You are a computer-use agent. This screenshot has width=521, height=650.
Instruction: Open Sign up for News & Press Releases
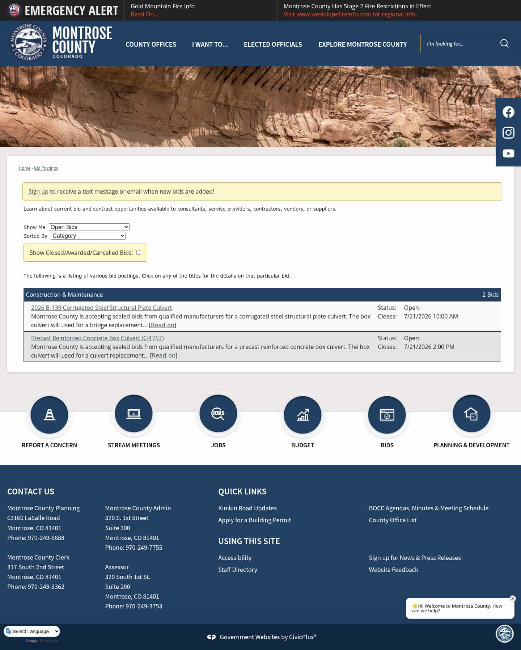[415, 558]
